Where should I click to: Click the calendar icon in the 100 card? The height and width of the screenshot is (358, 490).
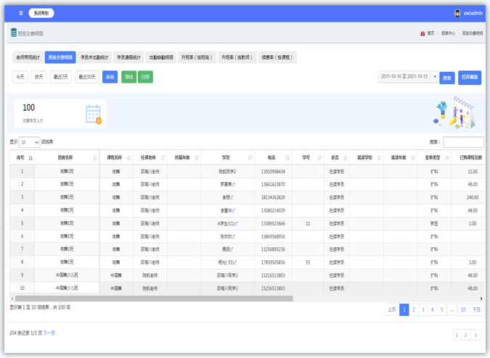(x=94, y=114)
